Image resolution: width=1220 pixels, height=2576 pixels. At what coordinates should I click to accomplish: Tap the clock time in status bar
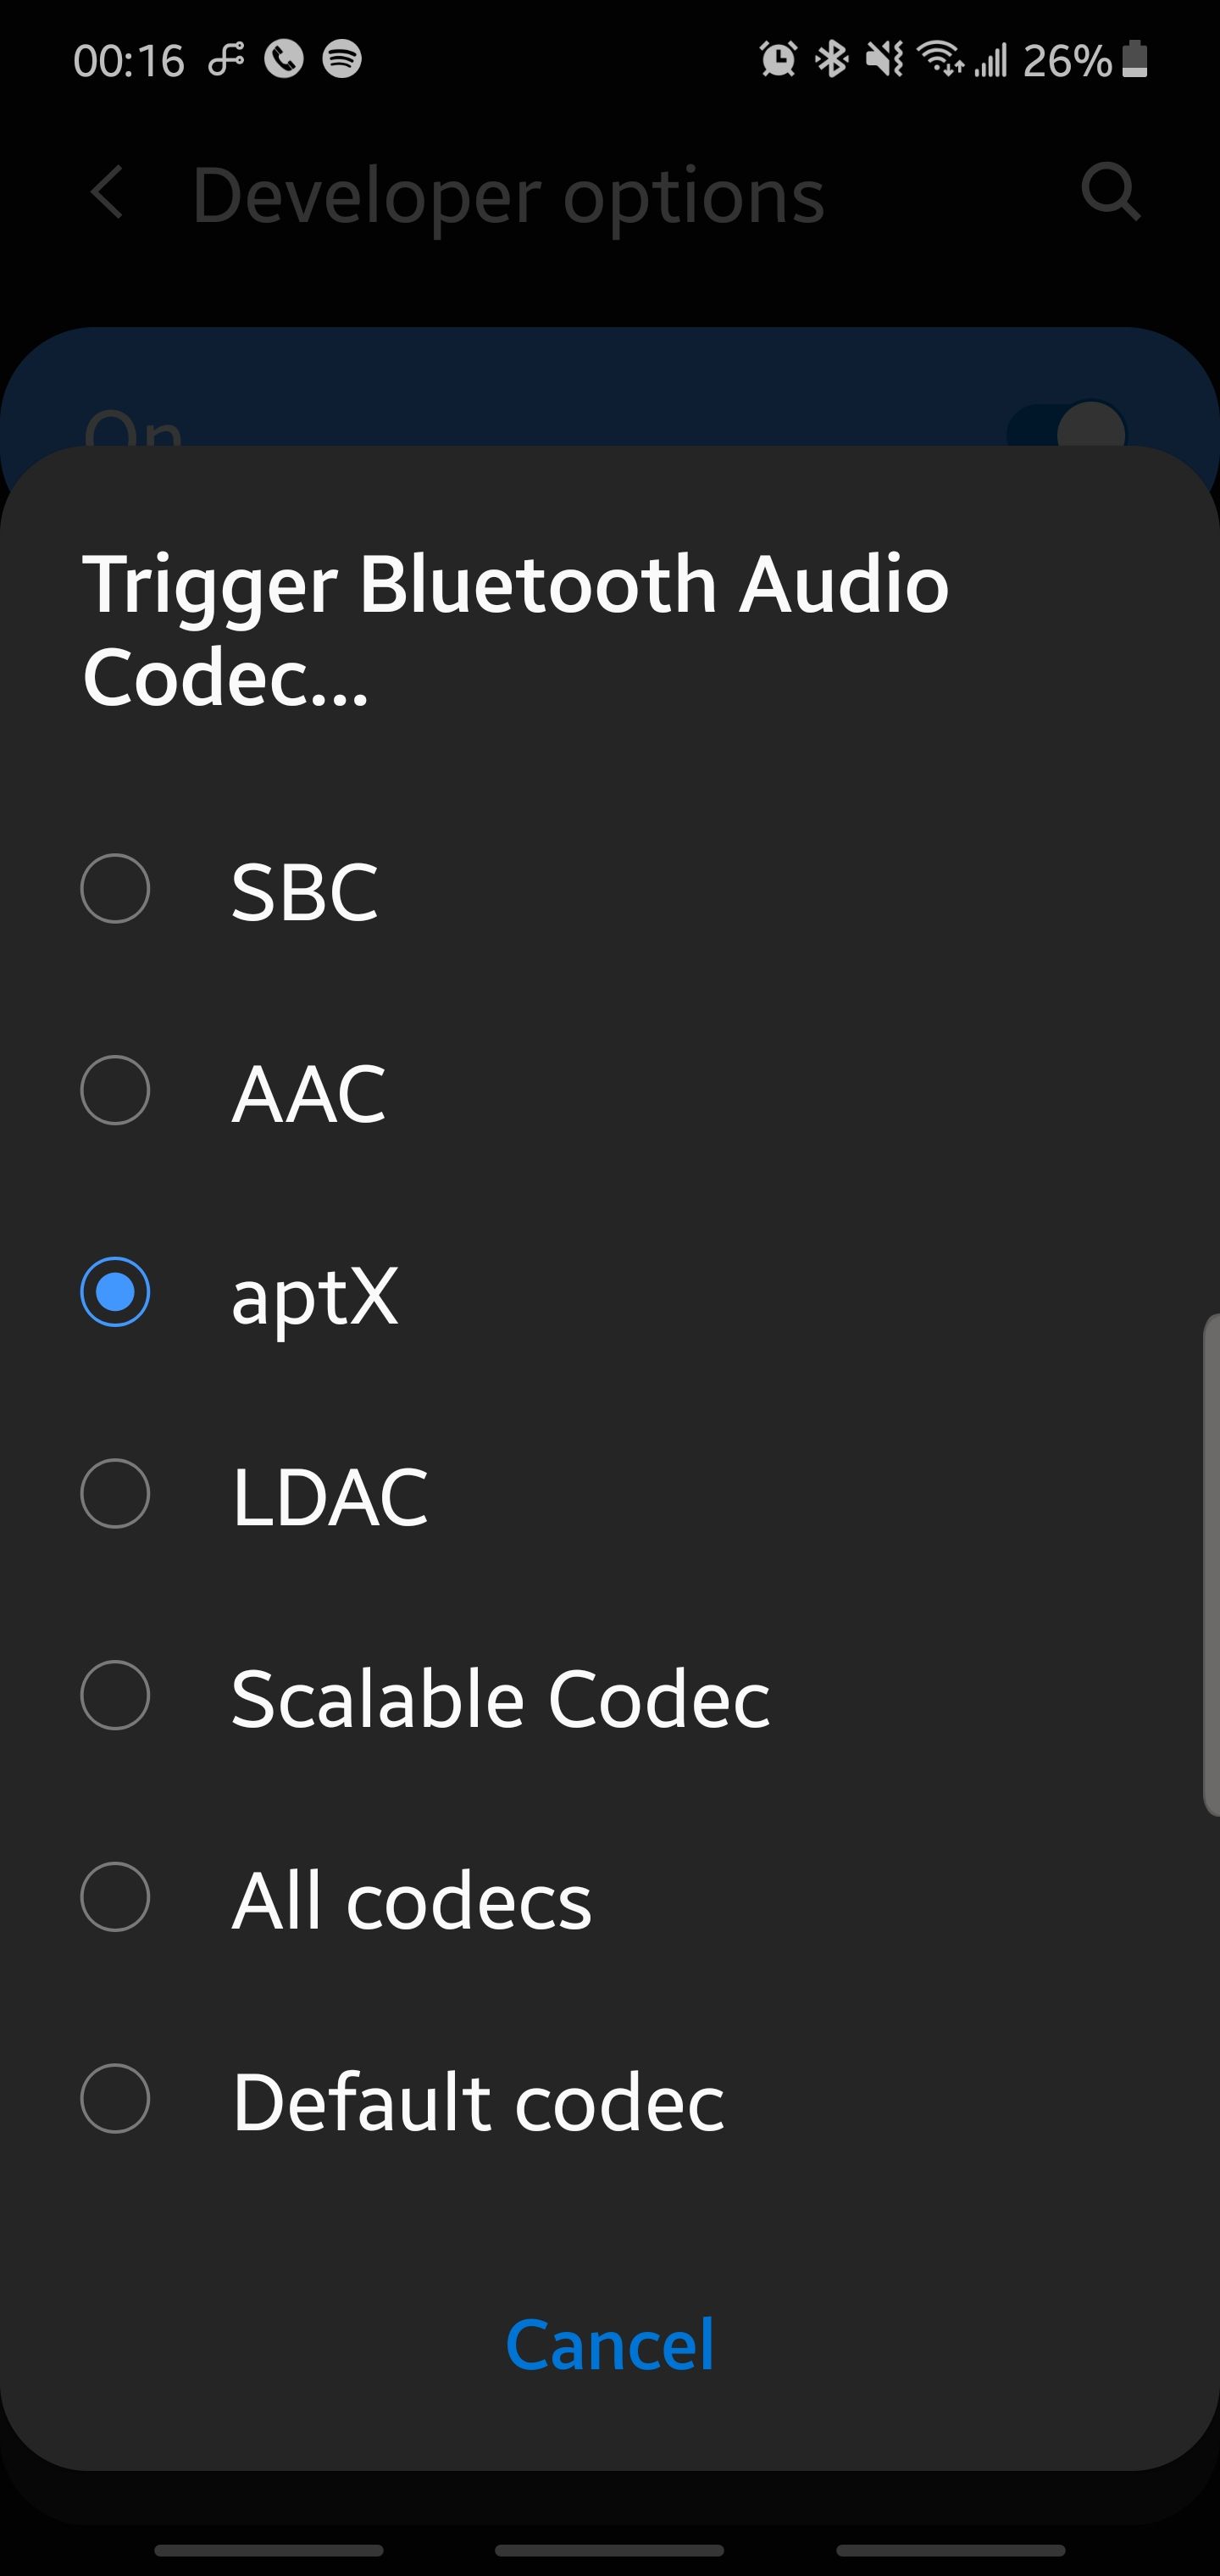click(129, 61)
